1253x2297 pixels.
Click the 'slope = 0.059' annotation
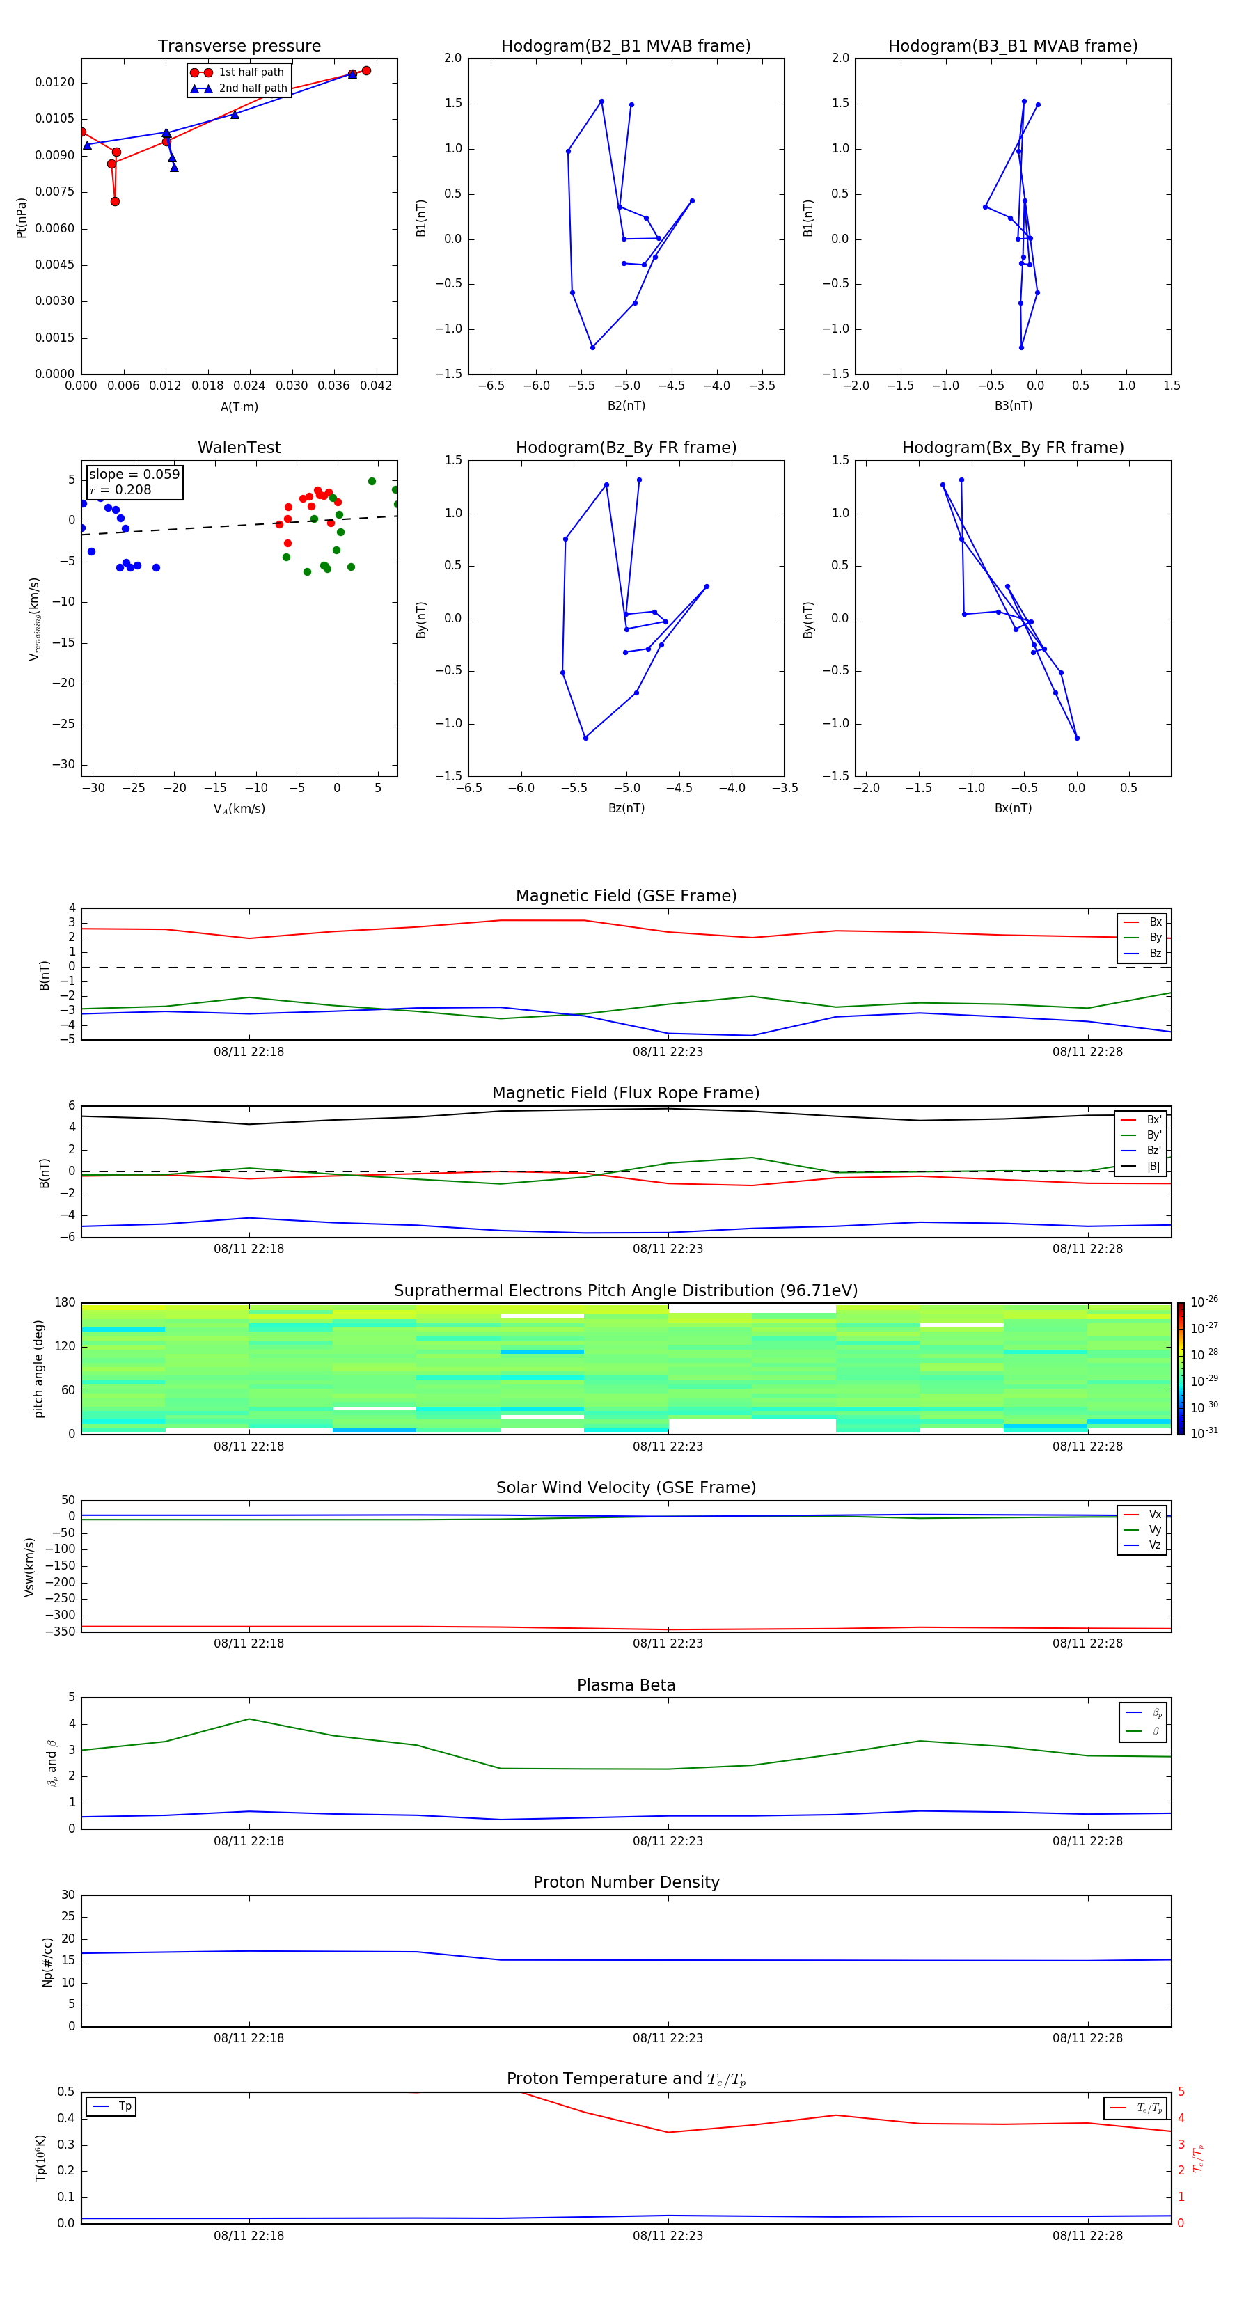coord(134,475)
